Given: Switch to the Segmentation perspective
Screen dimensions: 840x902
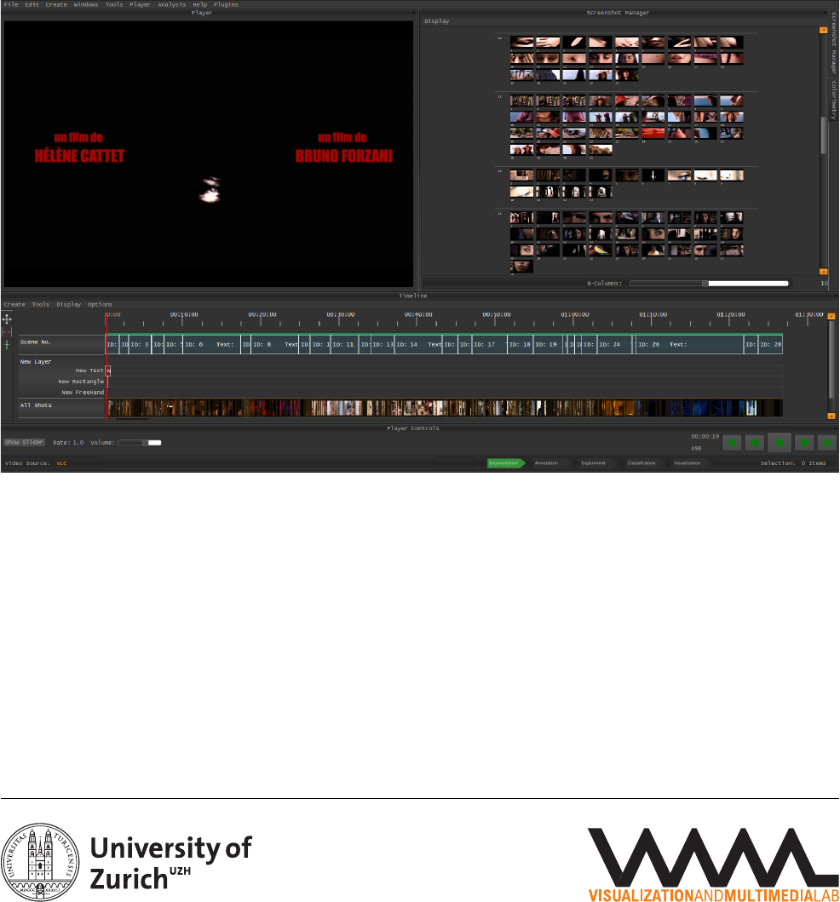Looking at the screenshot, I should tap(505, 463).
